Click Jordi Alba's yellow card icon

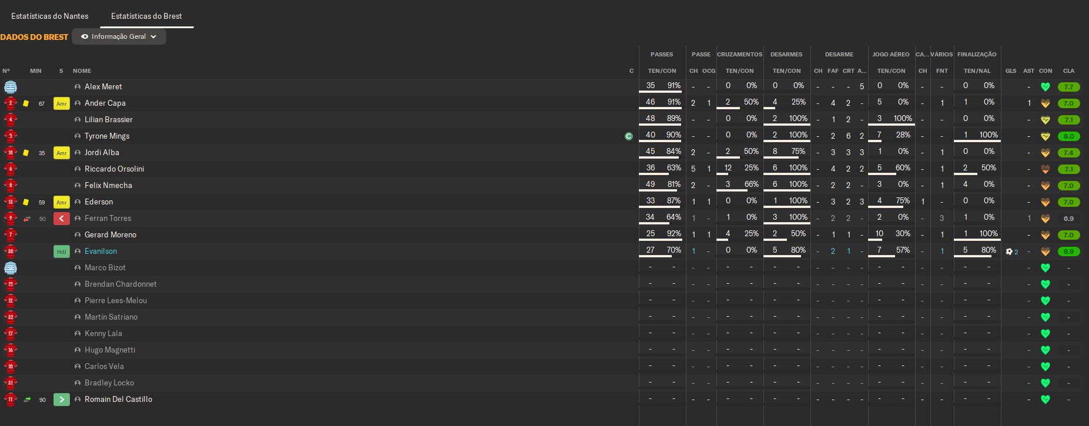26,153
